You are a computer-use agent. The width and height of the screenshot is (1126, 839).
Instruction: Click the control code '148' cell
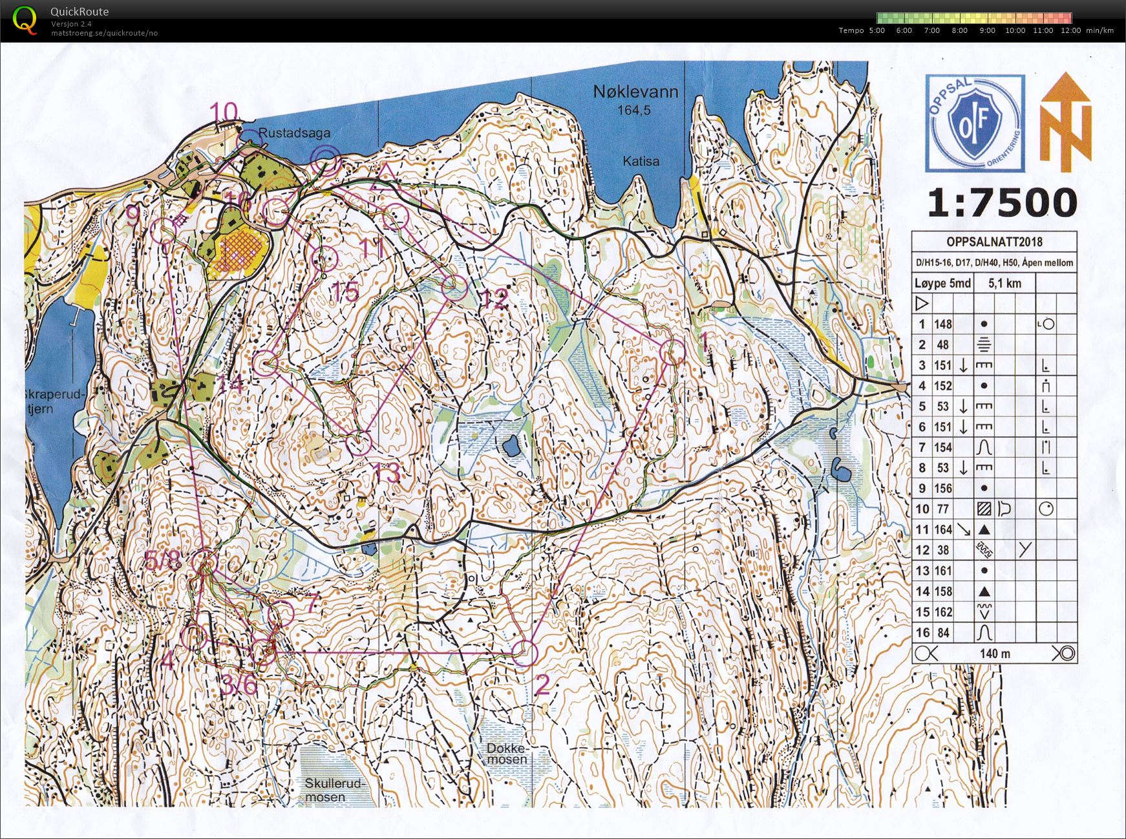point(943,324)
